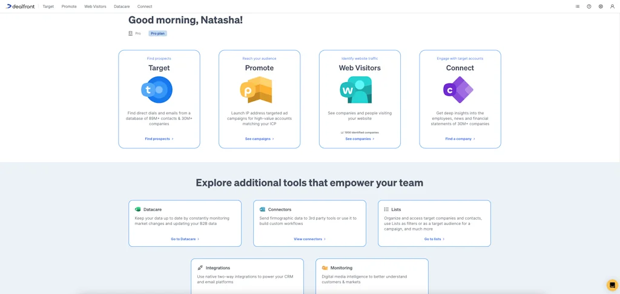Click the purple Connect app icon
Screen dimensions: 620x294
[458, 90]
